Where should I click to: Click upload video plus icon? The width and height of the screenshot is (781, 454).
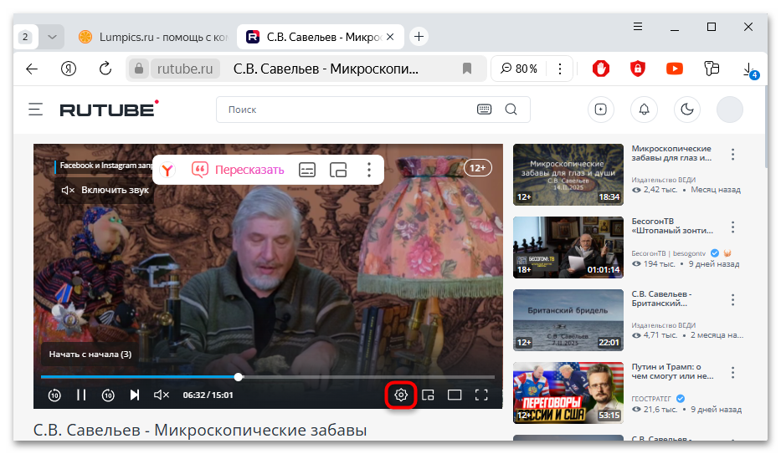[x=601, y=110]
